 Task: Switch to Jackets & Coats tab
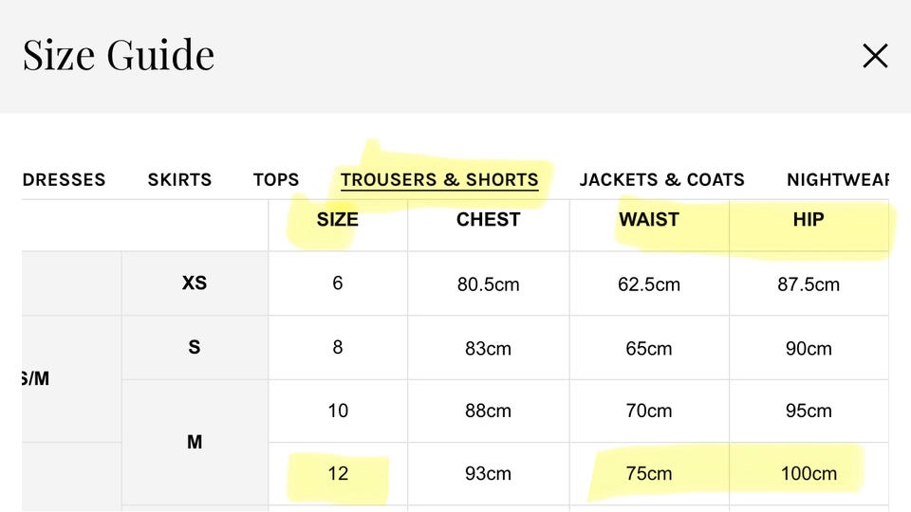(x=661, y=179)
